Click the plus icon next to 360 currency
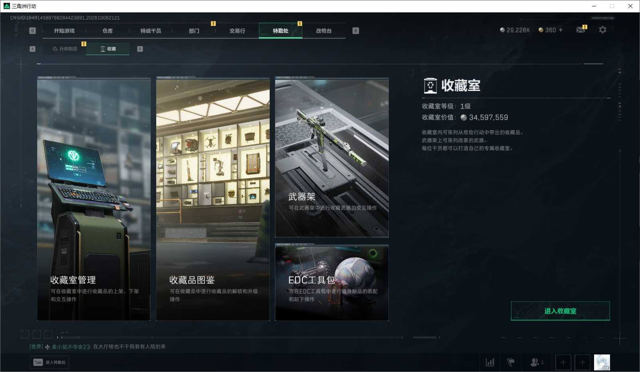The height and width of the screenshot is (372, 640). [560, 30]
